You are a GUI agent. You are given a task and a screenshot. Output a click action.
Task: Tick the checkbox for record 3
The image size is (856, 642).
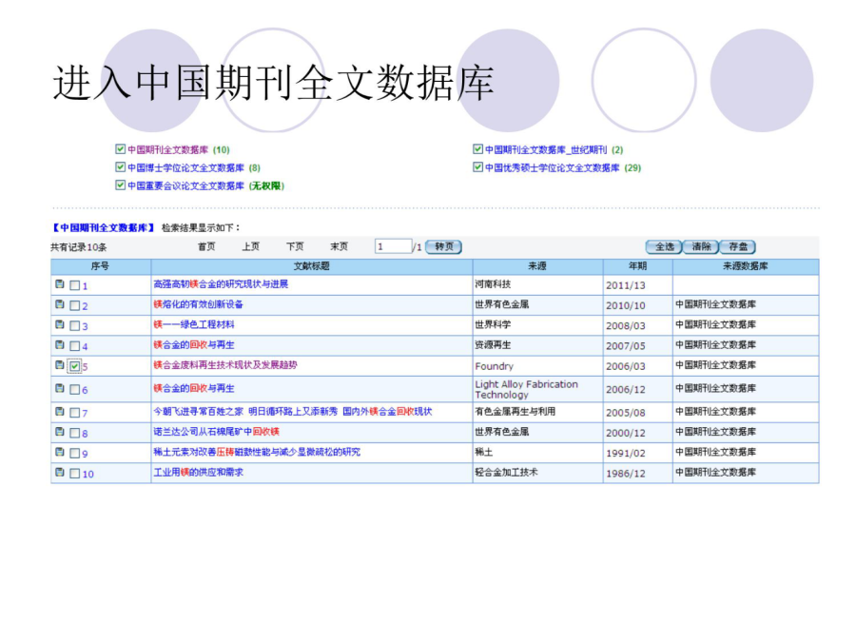(75, 326)
